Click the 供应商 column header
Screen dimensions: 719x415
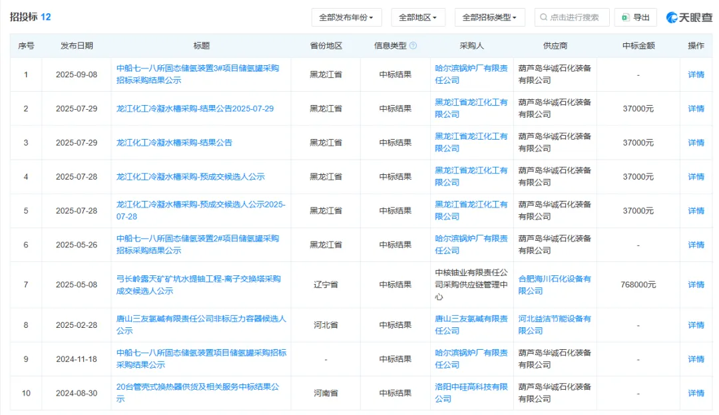pos(555,46)
